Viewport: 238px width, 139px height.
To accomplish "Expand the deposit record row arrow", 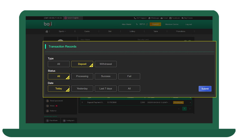I will coord(190,102).
